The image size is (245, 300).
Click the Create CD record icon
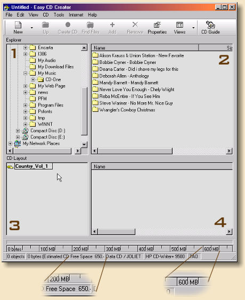tap(68, 28)
